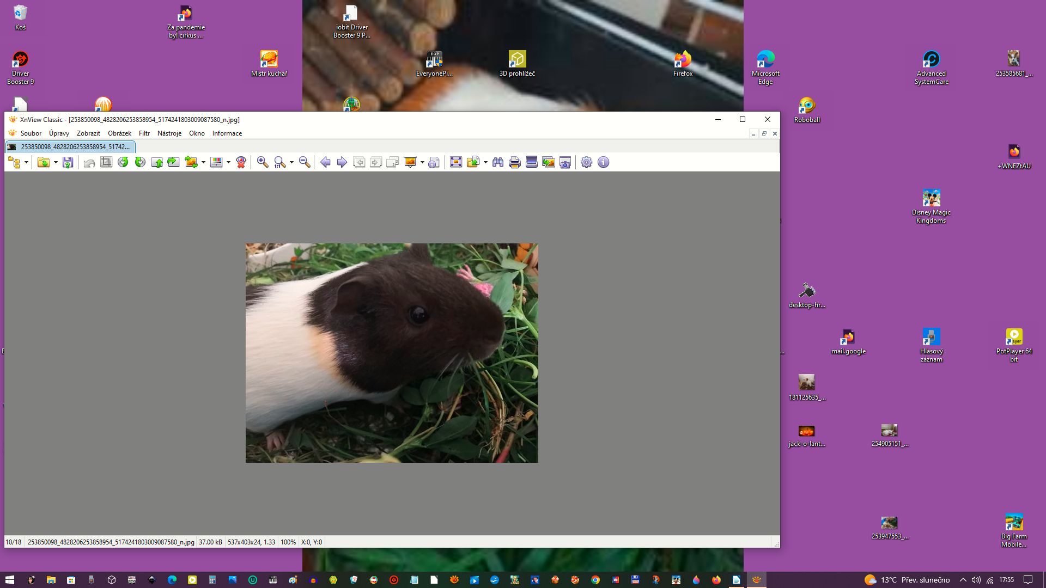Flip the image vertically
This screenshot has width=1046, height=588.
pos(157,162)
